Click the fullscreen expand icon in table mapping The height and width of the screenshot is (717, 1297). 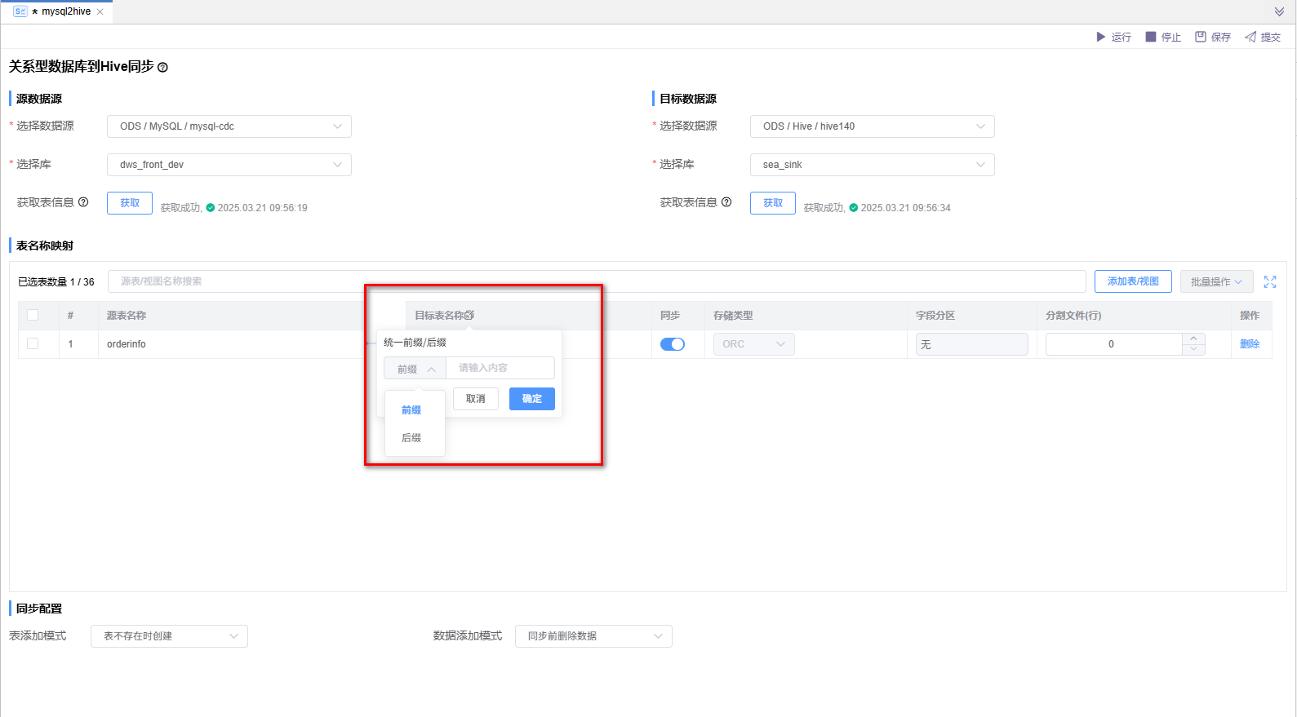(x=1270, y=281)
